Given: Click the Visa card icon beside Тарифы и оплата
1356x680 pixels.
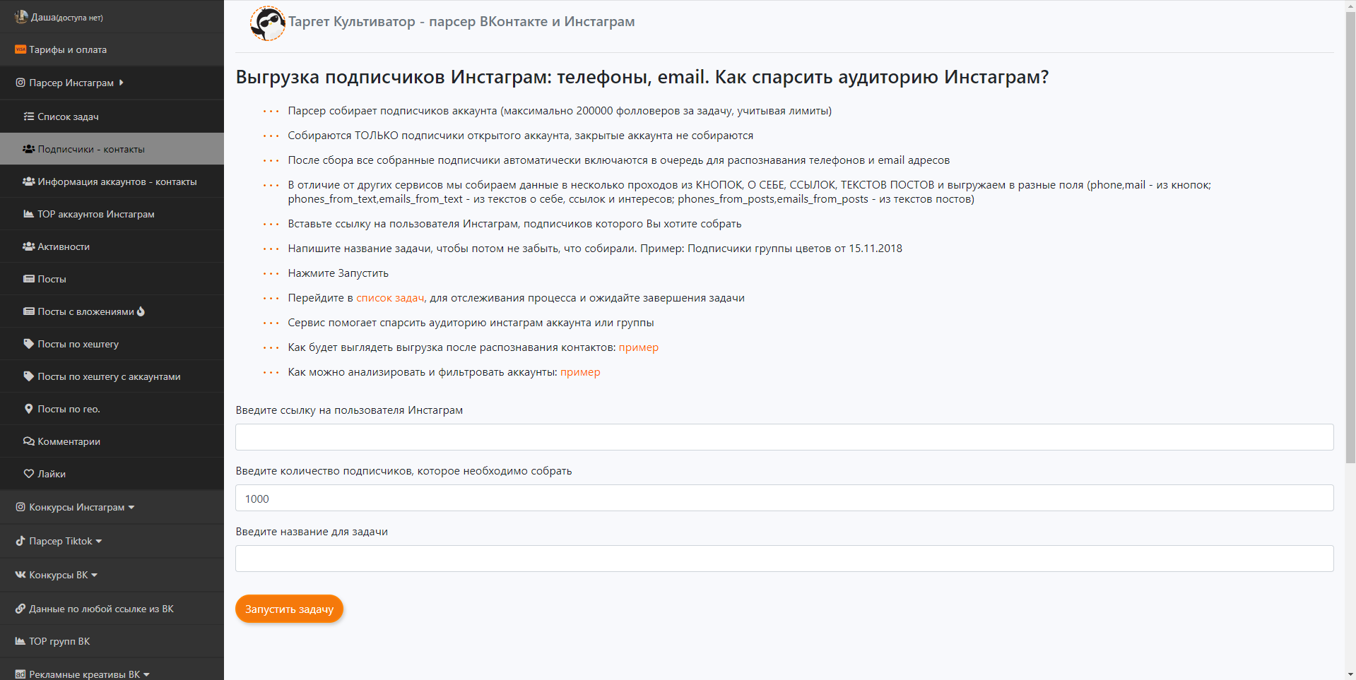Looking at the screenshot, I should pos(20,49).
